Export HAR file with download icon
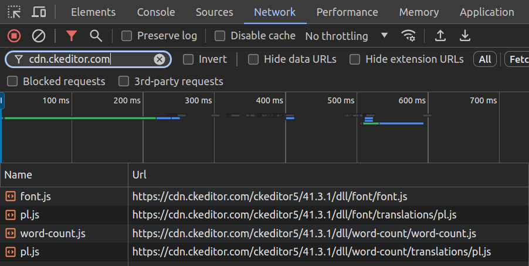Viewport: 529px width, 266px height. click(x=465, y=36)
